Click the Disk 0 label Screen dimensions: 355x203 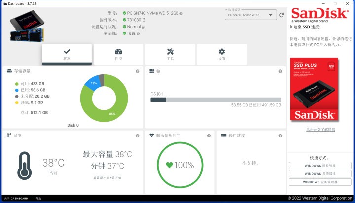pyautogui.click(x=73, y=125)
